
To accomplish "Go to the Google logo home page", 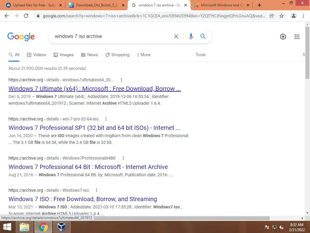I will click(x=21, y=37).
